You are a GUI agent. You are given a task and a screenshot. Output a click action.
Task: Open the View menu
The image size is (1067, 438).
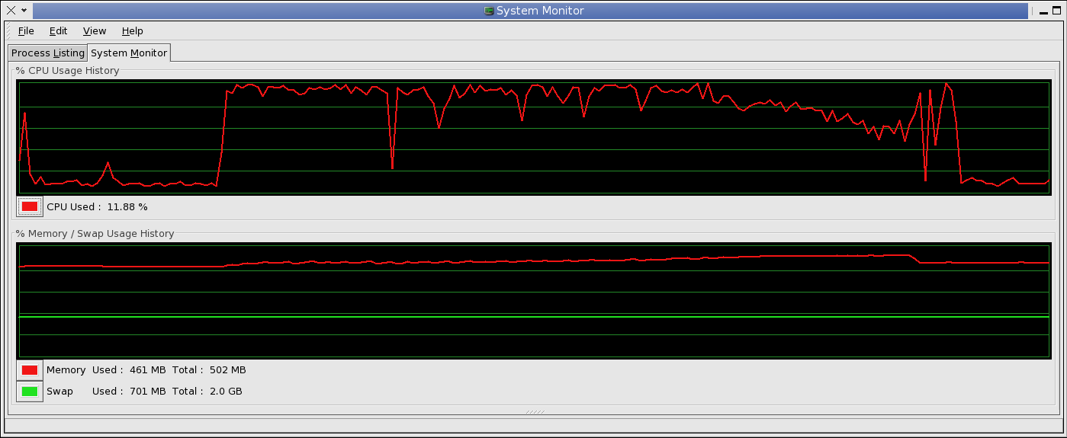pyautogui.click(x=95, y=31)
